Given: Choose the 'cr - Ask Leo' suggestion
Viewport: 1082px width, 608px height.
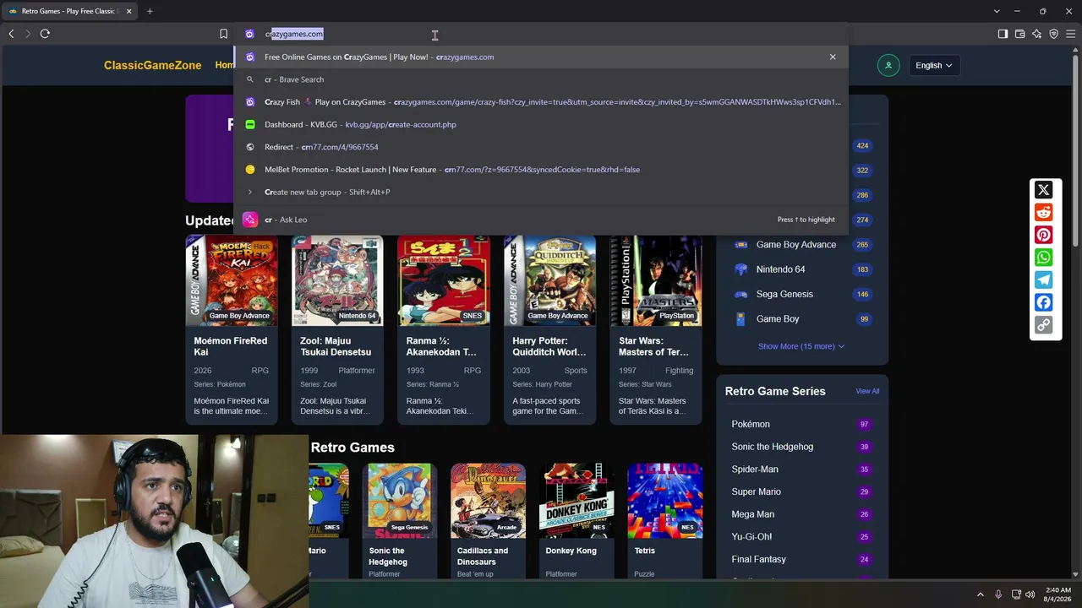Looking at the screenshot, I should click(541, 220).
